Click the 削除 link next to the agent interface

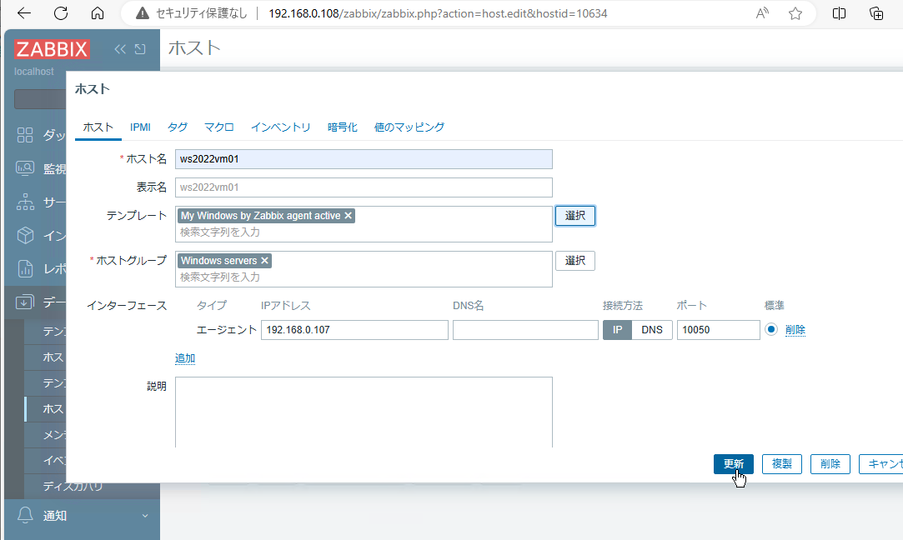pyautogui.click(x=795, y=329)
